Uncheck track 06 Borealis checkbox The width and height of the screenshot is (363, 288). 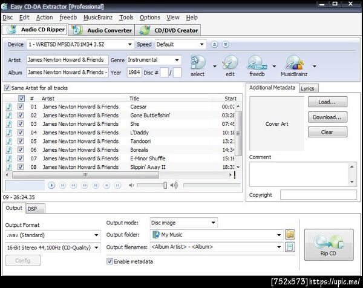pyautogui.click(x=21, y=150)
